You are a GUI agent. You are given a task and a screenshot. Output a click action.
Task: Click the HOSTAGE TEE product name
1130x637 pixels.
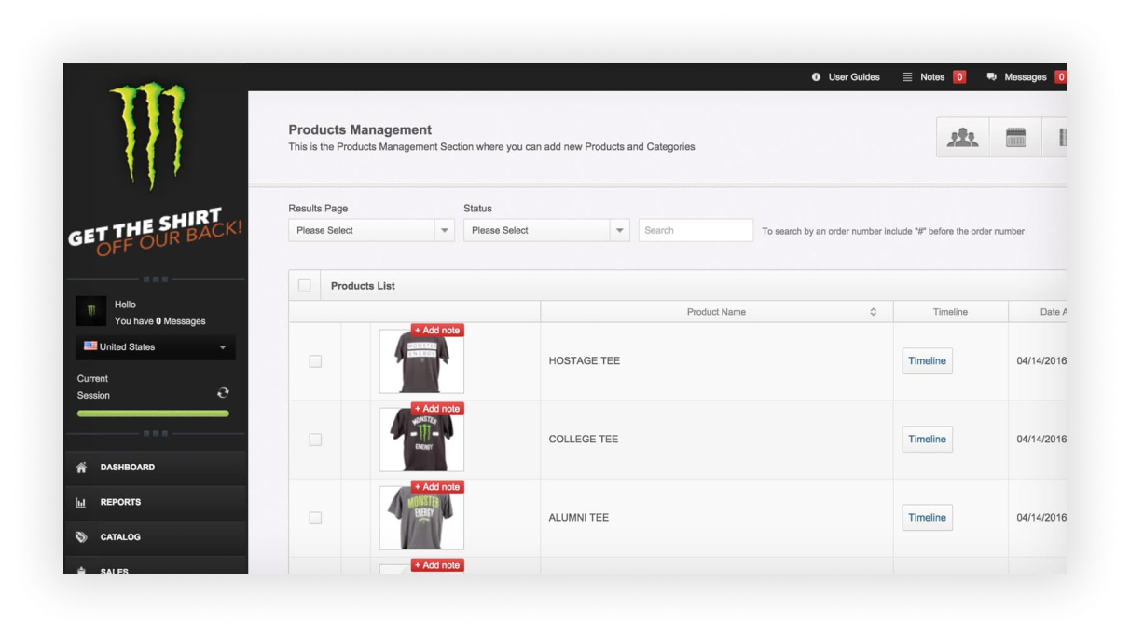coord(584,361)
